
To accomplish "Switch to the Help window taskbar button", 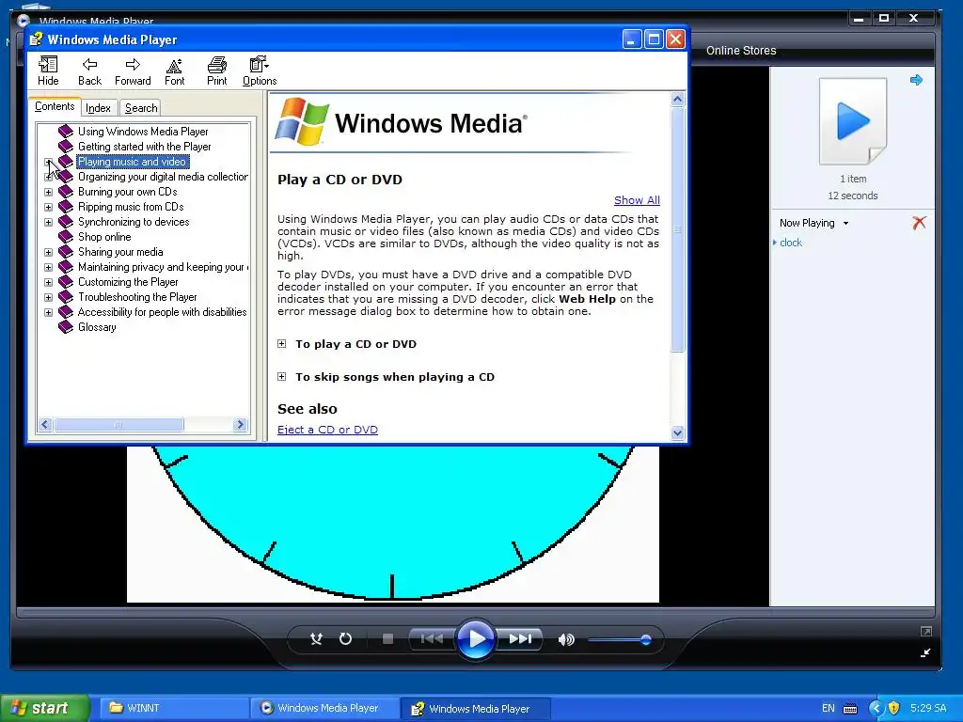I will [476, 709].
